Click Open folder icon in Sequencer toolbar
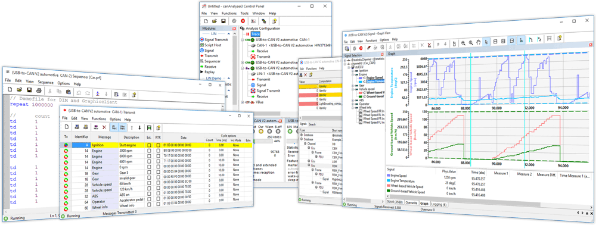596x225 pixels. (x=20, y=89)
